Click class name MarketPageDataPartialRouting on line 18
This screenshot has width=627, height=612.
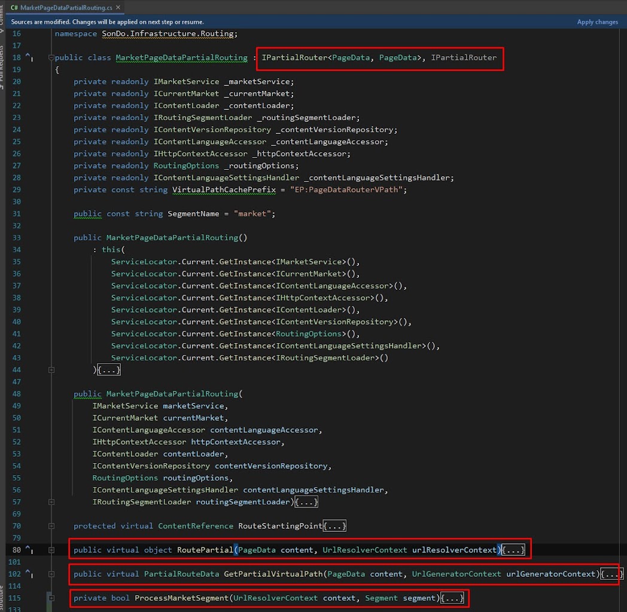tap(181, 57)
